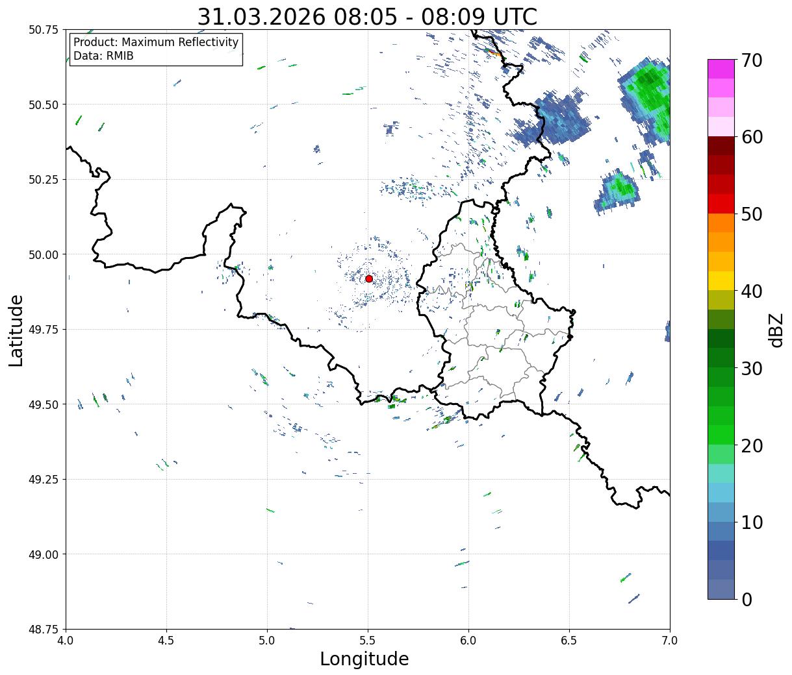This screenshot has height=675, width=792.
Task: Click the 0 value on the colorbar
Action: [x=747, y=600]
